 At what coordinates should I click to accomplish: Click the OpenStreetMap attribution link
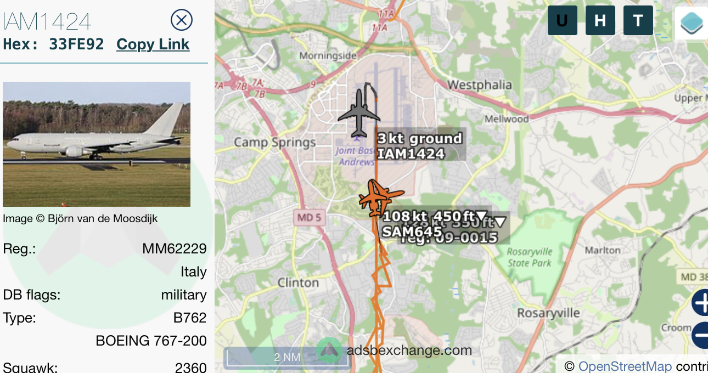(x=625, y=366)
